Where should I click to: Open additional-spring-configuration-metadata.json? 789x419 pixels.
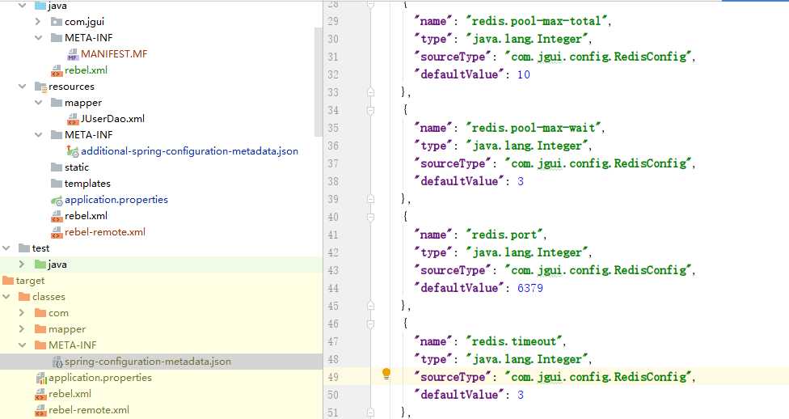(189, 151)
